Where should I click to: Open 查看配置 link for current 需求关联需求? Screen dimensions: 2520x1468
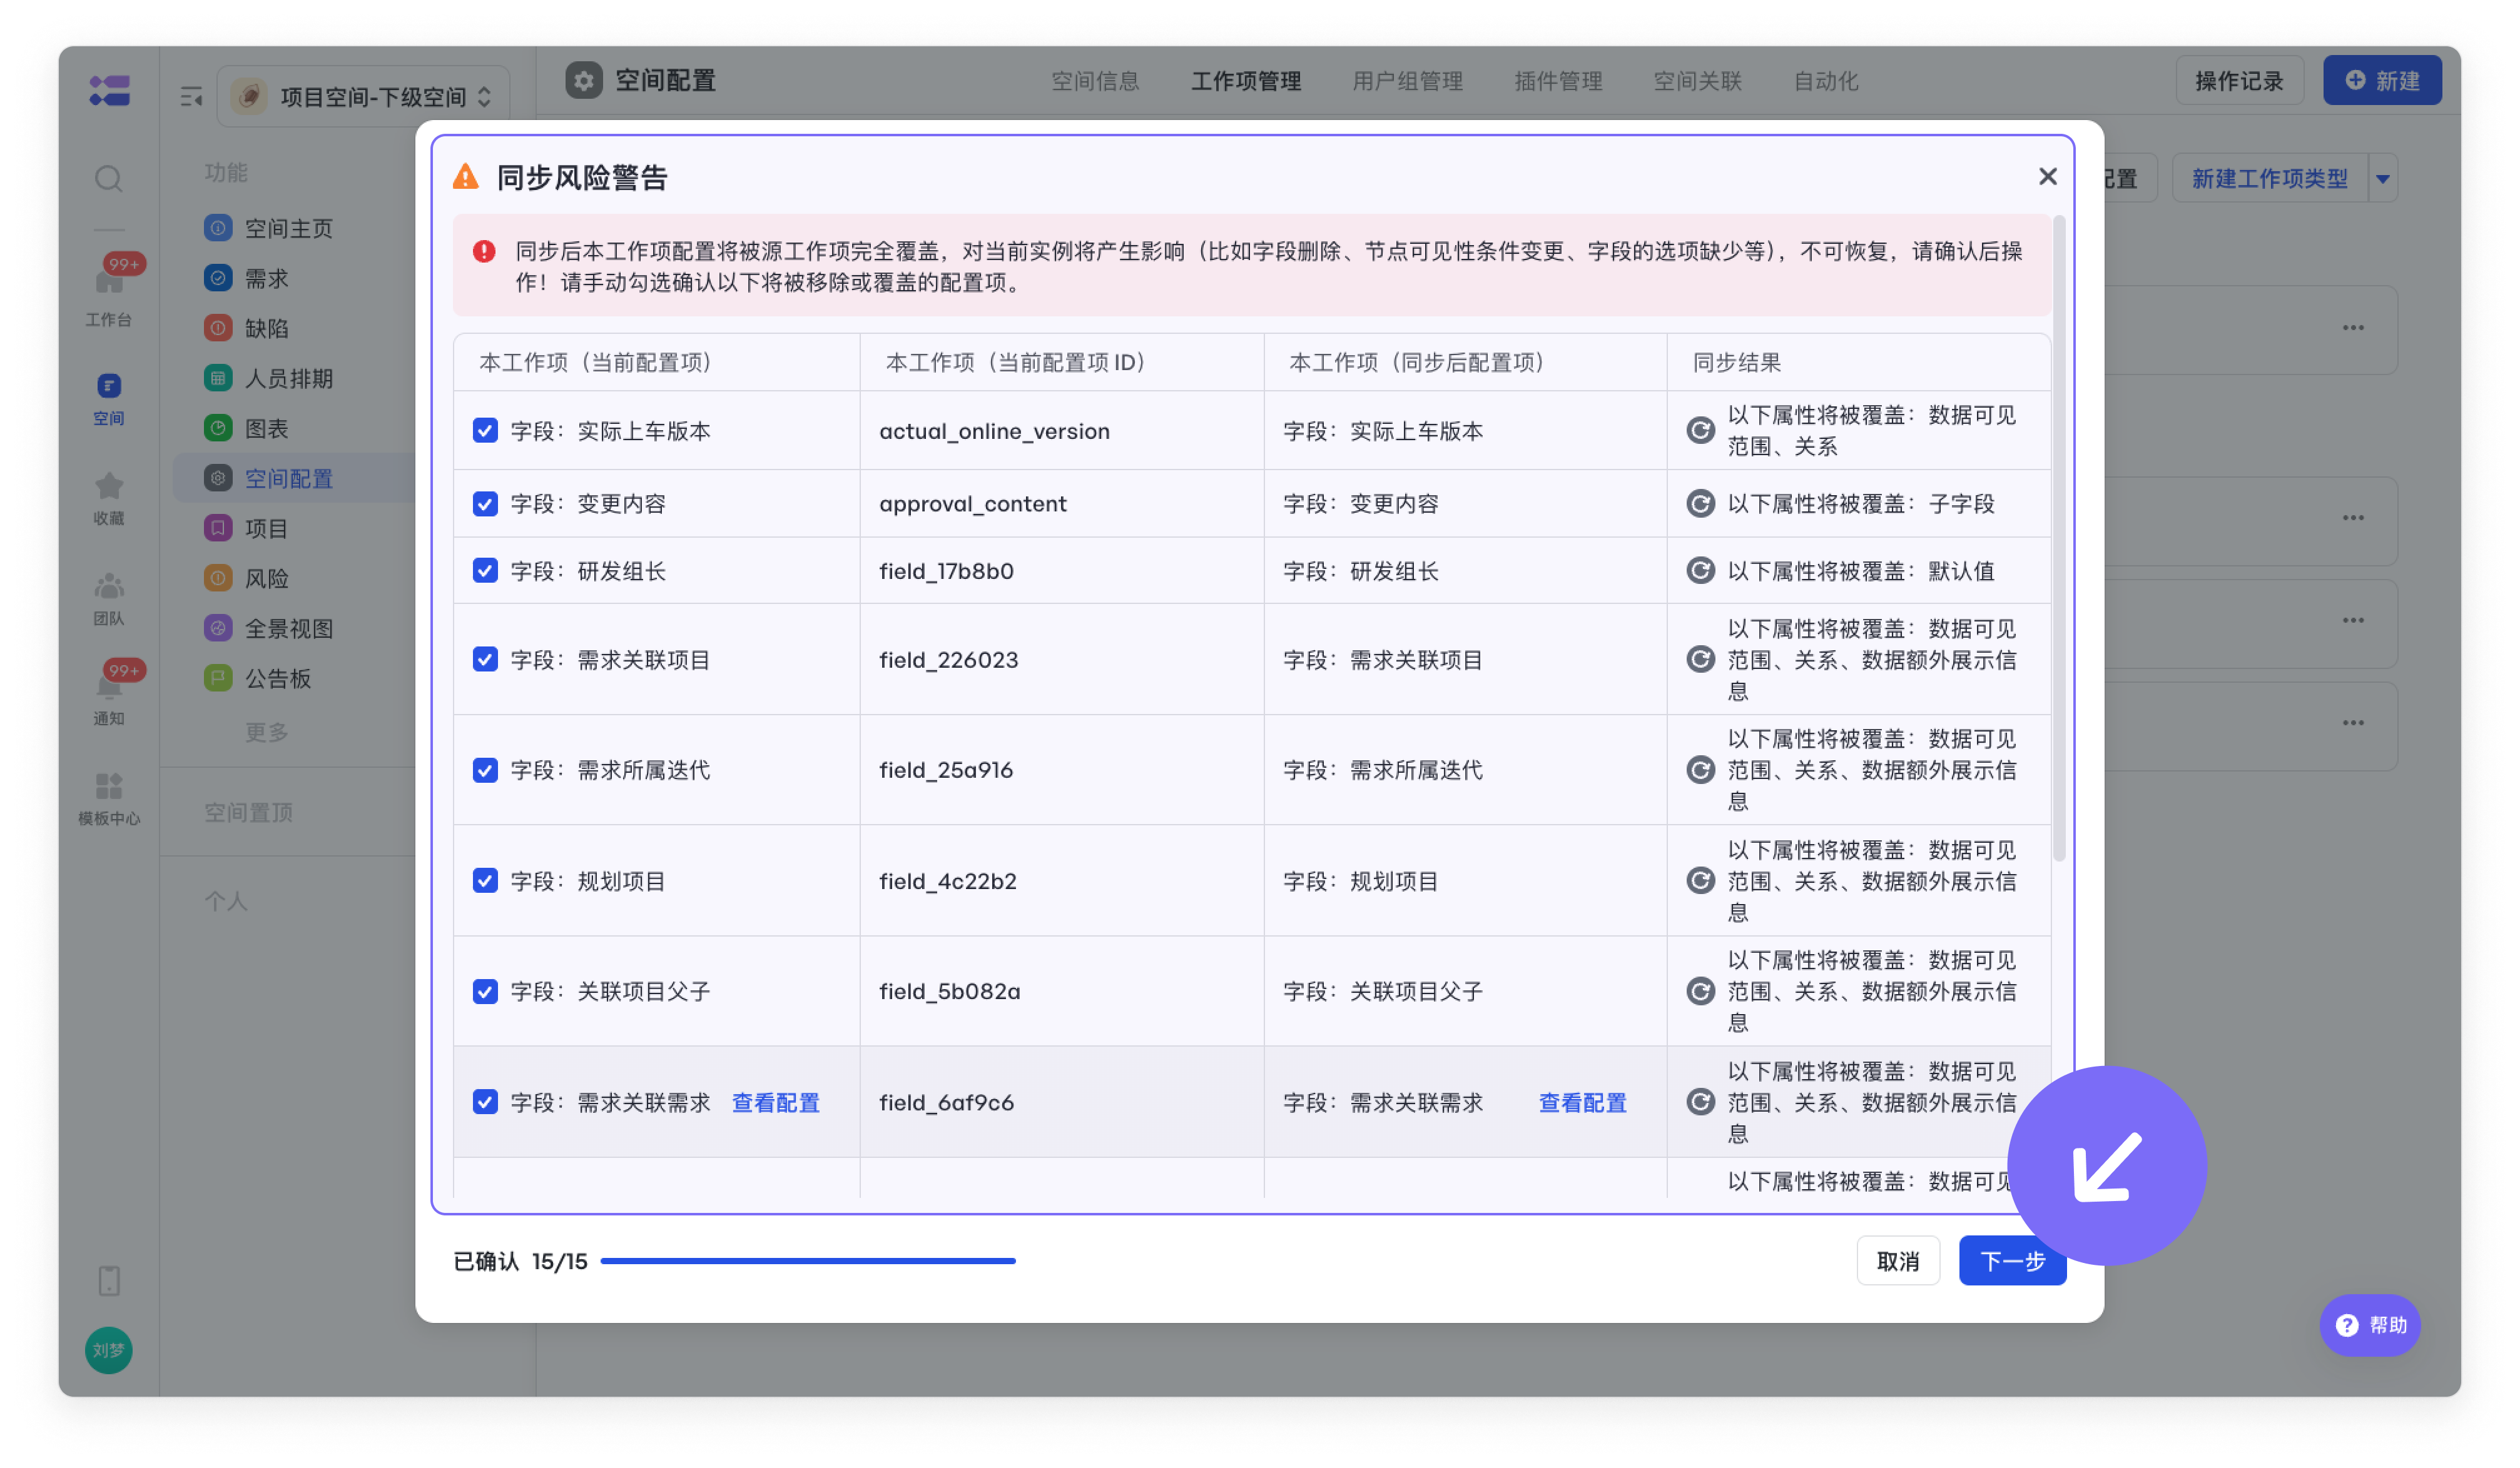tap(775, 1102)
